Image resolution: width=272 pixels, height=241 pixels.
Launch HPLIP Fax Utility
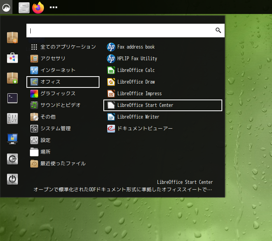tap(163, 59)
